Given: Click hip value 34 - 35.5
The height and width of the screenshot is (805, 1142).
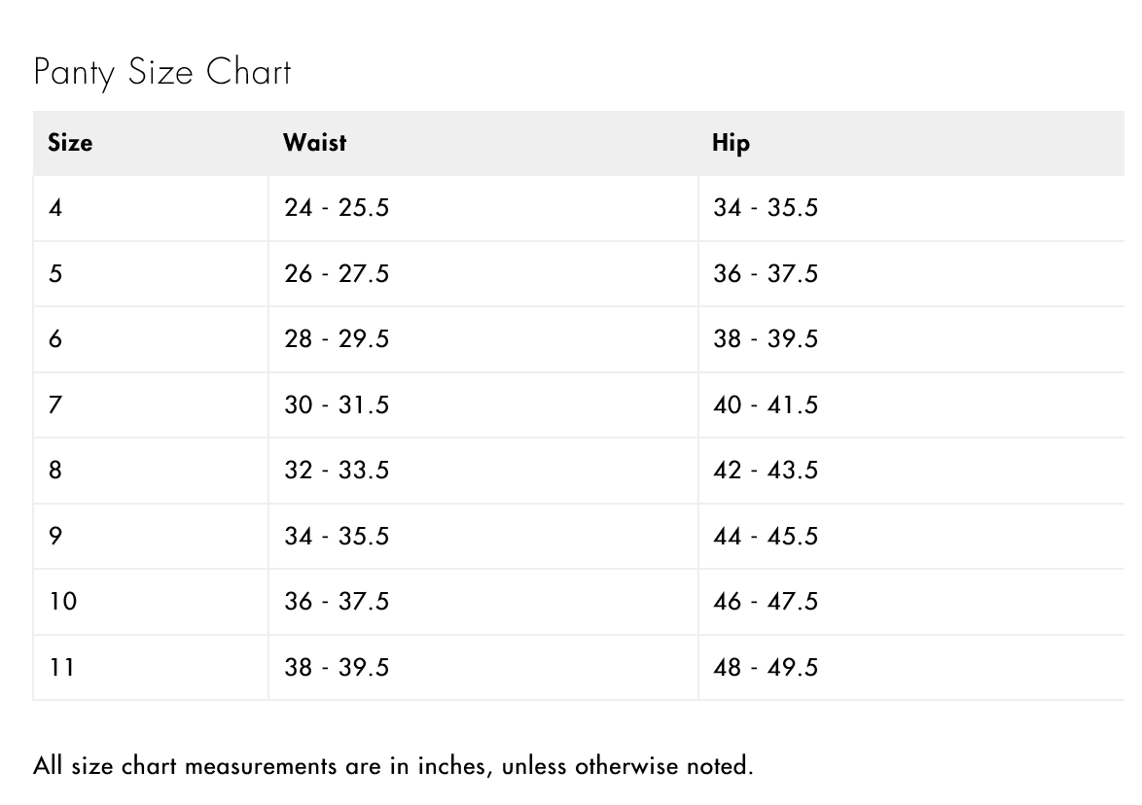Looking at the screenshot, I should tap(766, 208).
